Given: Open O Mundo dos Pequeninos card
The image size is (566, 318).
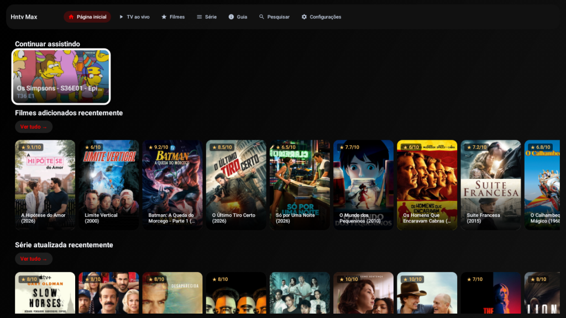Looking at the screenshot, I should pyautogui.click(x=364, y=185).
